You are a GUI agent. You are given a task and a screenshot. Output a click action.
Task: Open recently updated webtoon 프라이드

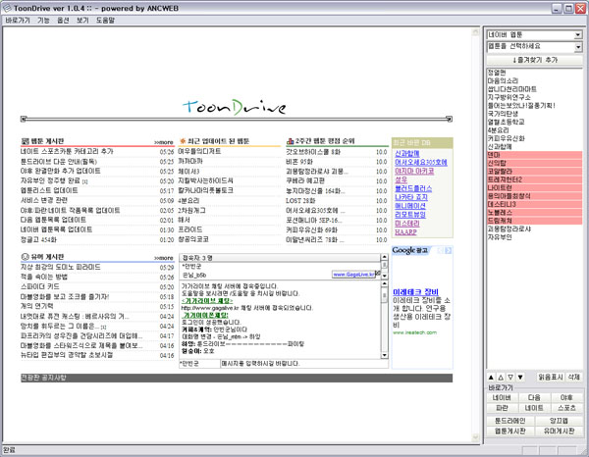coord(190,229)
